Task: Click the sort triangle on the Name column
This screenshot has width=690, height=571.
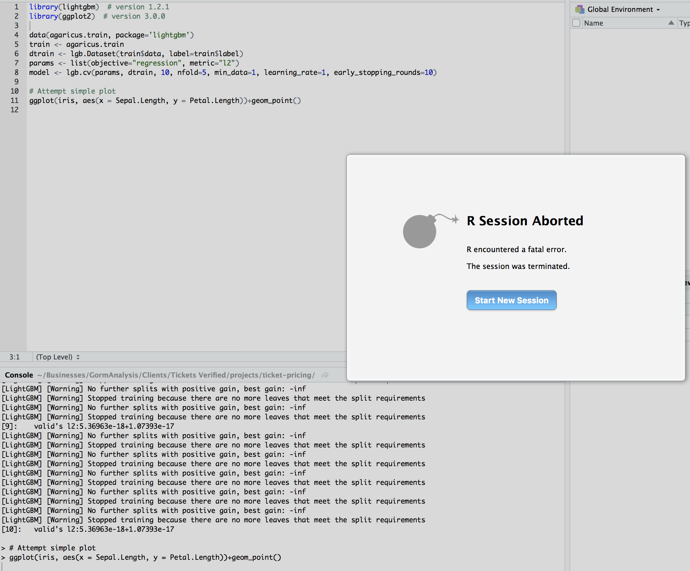Action: pyautogui.click(x=672, y=23)
